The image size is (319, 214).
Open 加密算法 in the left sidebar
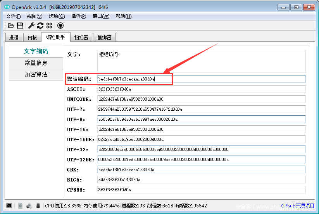tap(36, 74)
